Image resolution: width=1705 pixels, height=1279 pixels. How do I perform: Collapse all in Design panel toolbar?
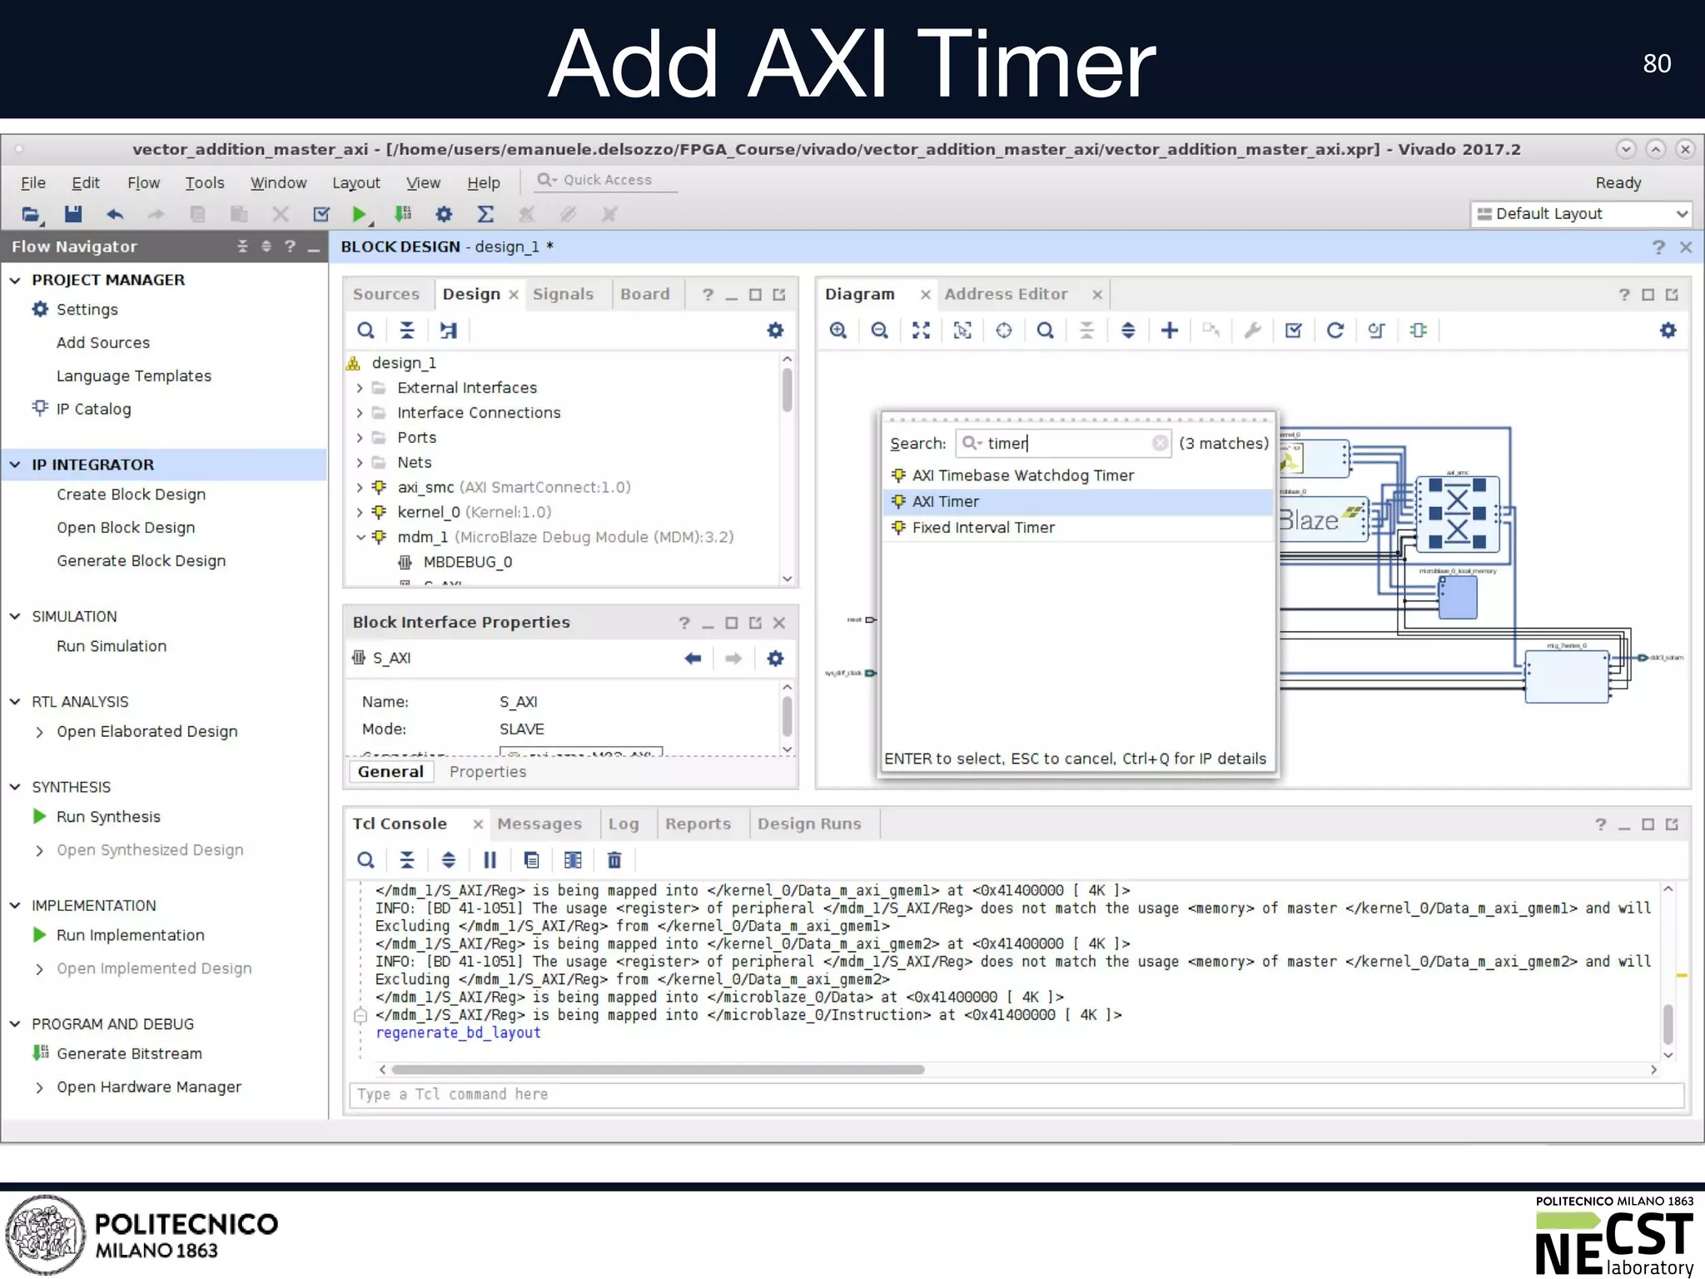pos(407,331)
